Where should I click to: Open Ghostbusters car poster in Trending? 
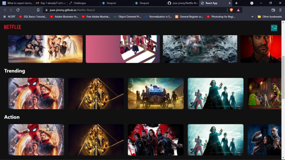click(156, 94)
